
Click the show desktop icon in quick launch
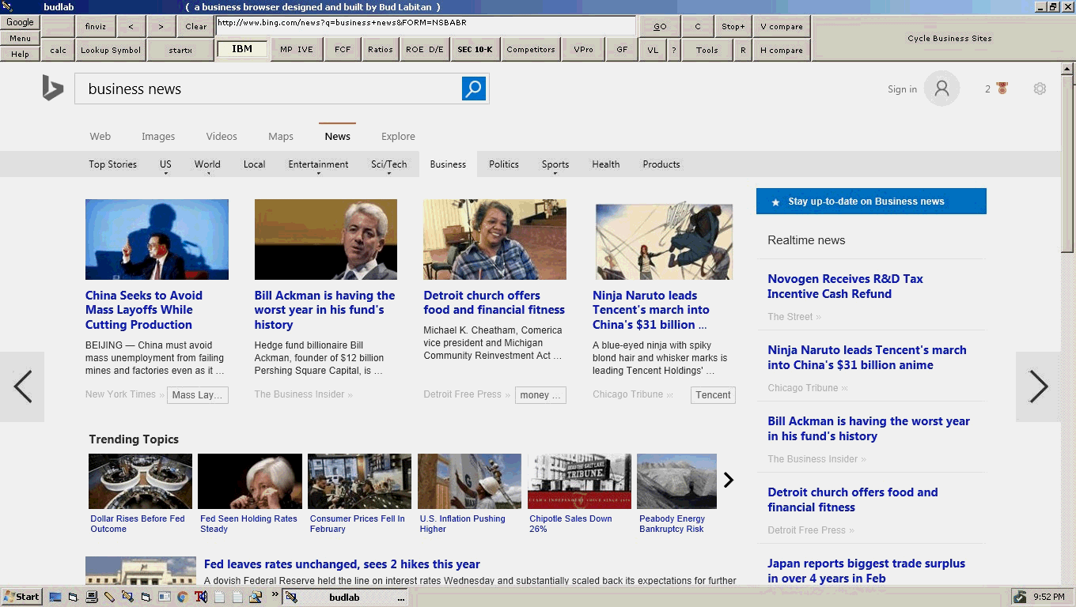point(55,597)
